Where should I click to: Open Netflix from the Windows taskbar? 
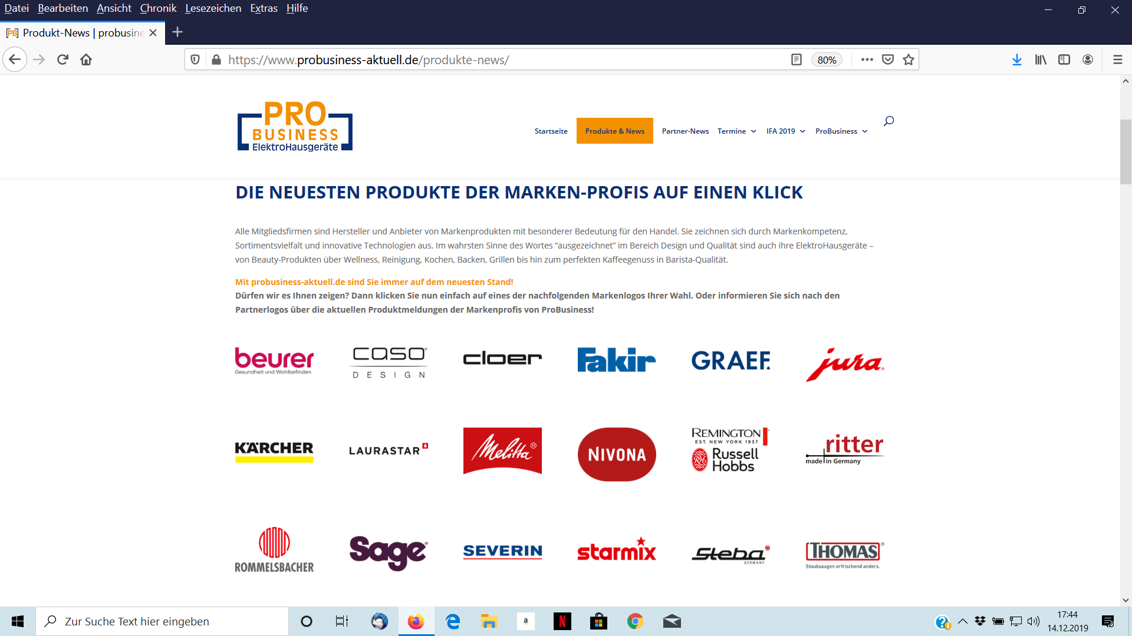coord(562,621)
